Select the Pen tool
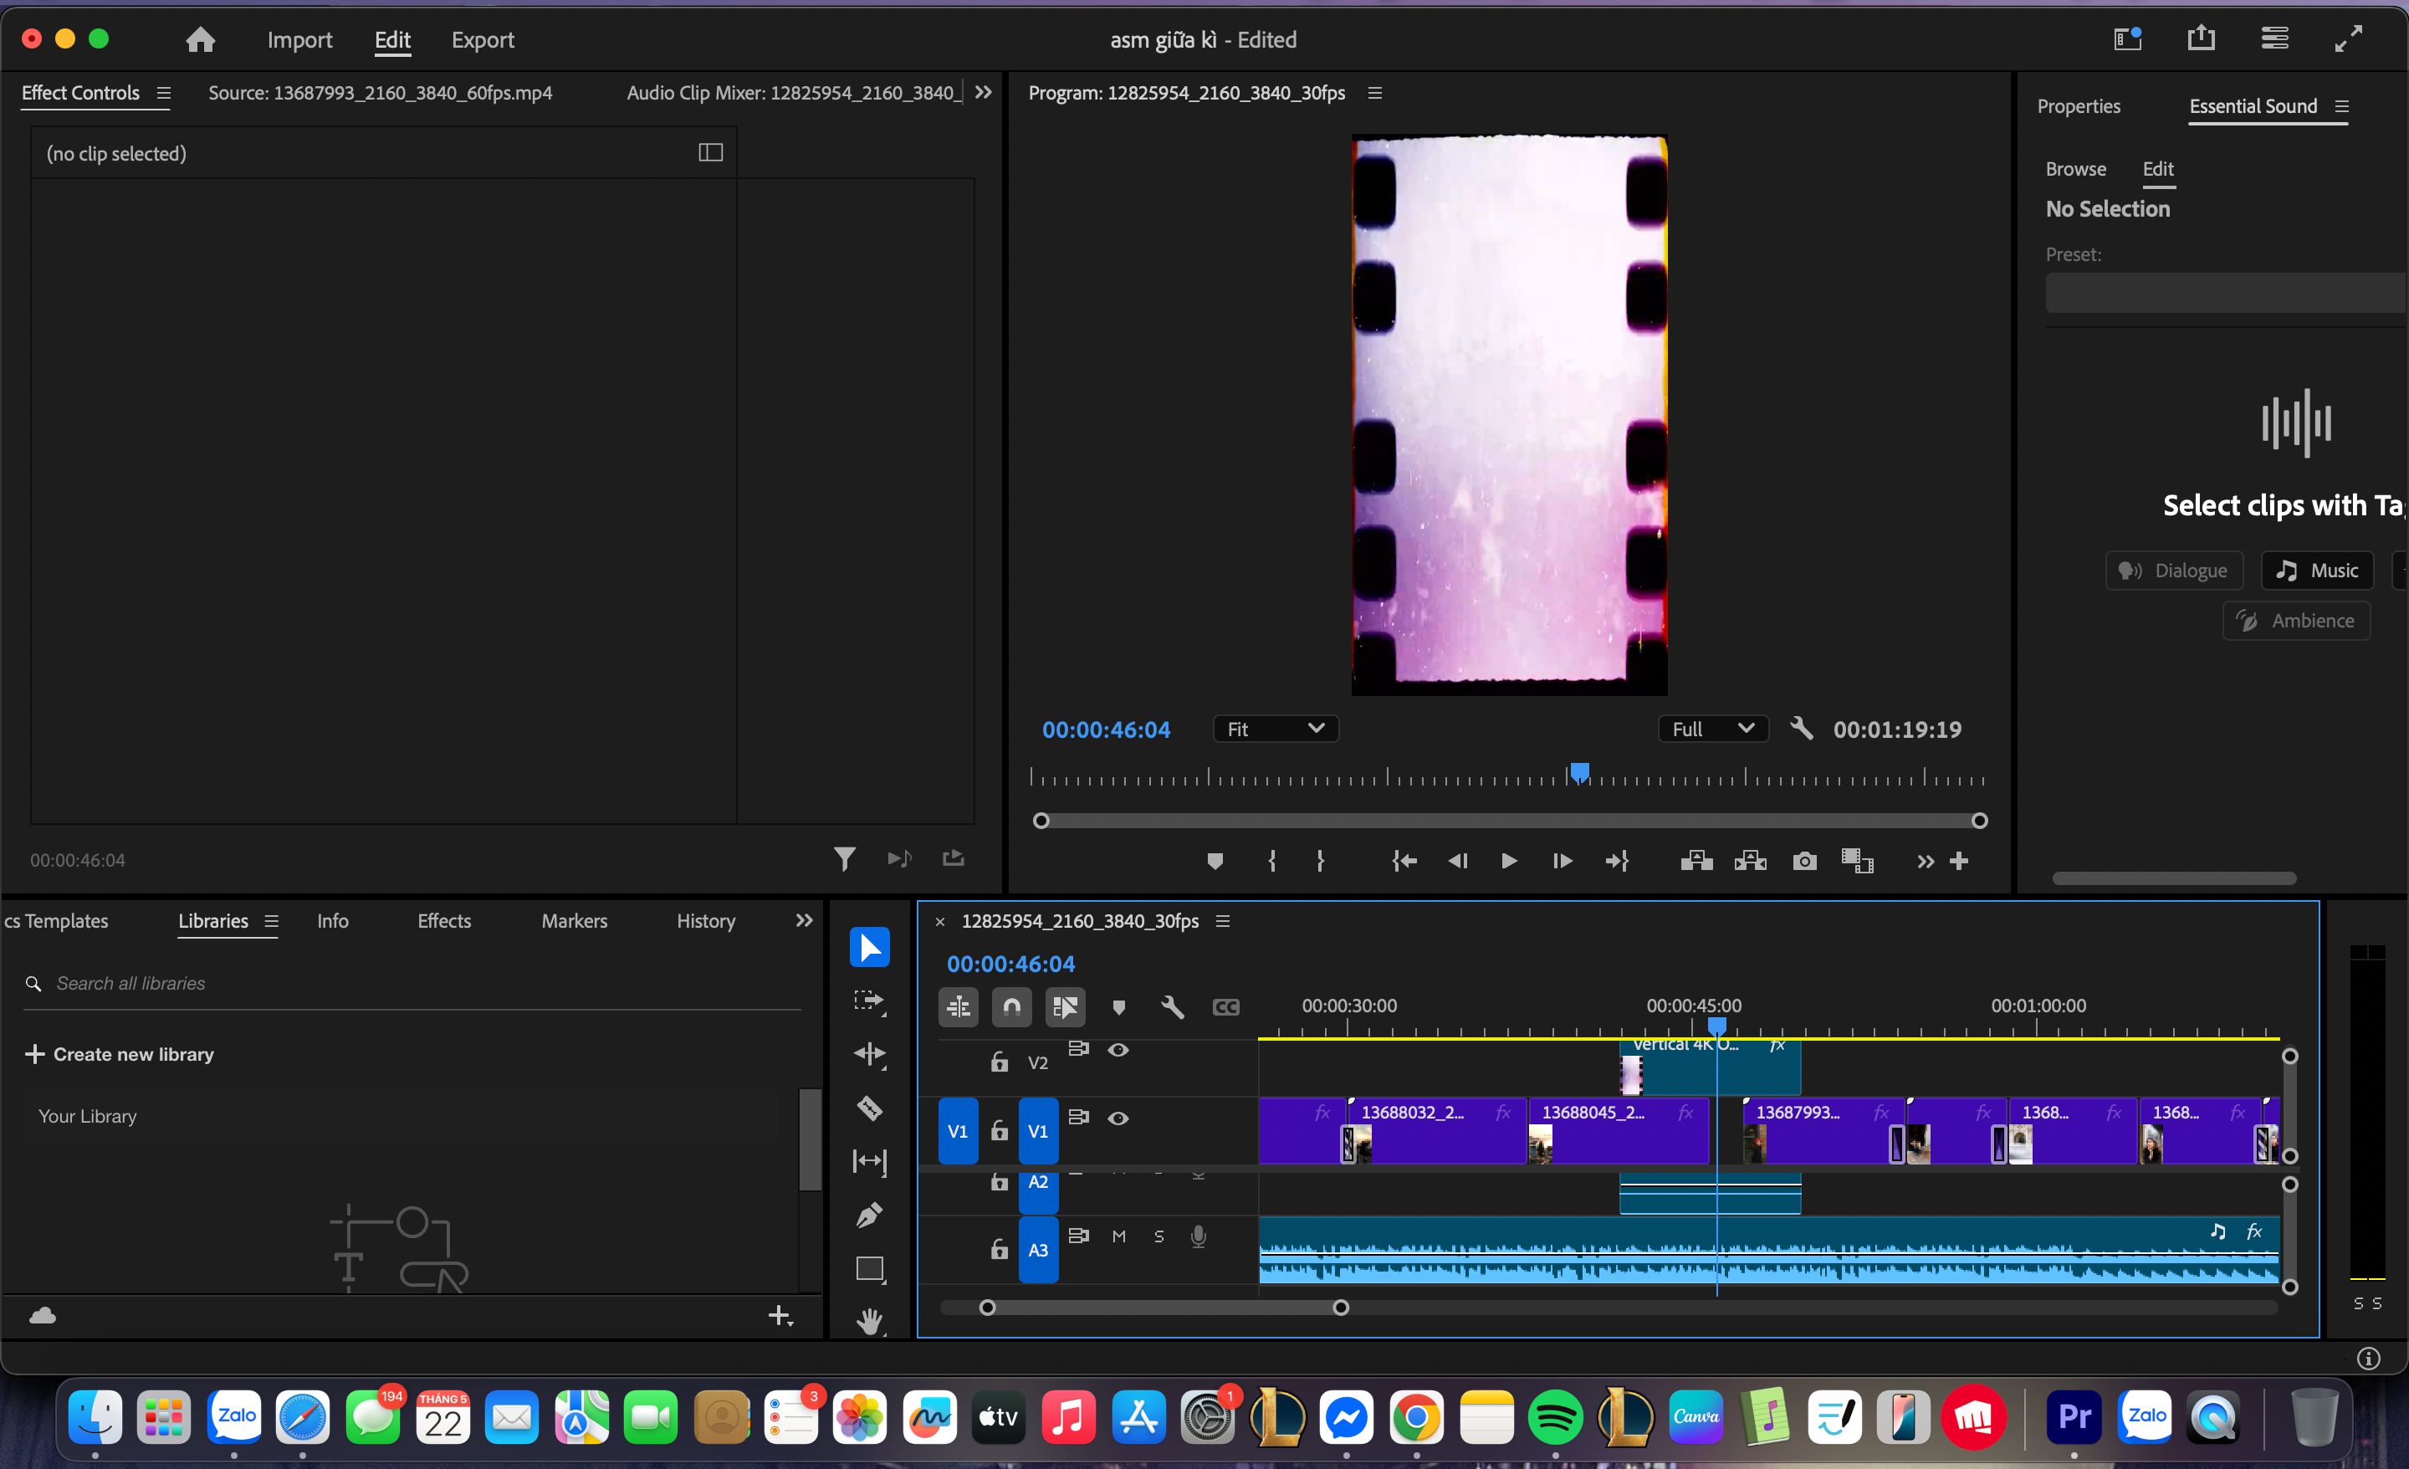2409x1469 pixels. point(869,1215)
